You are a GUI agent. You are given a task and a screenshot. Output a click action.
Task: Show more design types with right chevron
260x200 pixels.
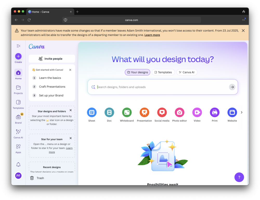click(242, 112)
